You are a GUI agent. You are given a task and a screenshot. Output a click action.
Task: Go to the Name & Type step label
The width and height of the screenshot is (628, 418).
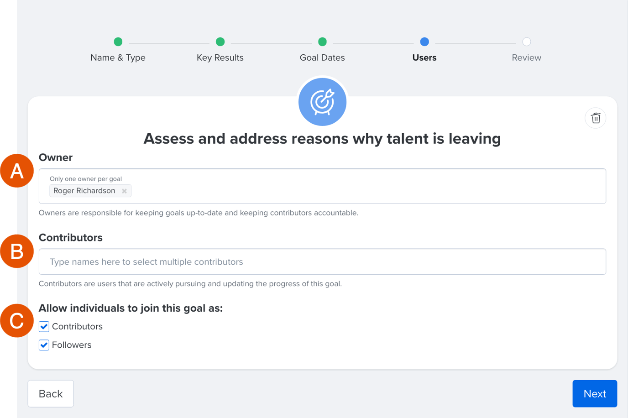coord(118,58)
